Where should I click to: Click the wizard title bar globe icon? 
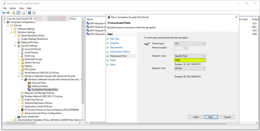[x=109, y=17]
